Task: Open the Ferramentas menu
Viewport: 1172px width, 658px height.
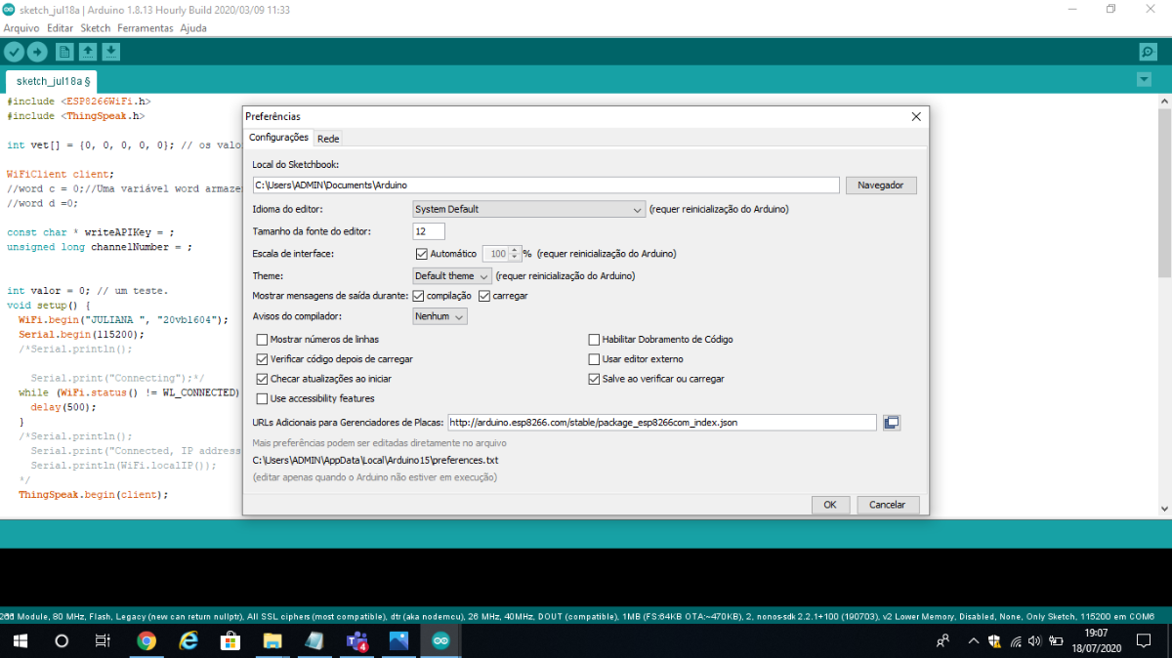Action: (x=146, y=28)
